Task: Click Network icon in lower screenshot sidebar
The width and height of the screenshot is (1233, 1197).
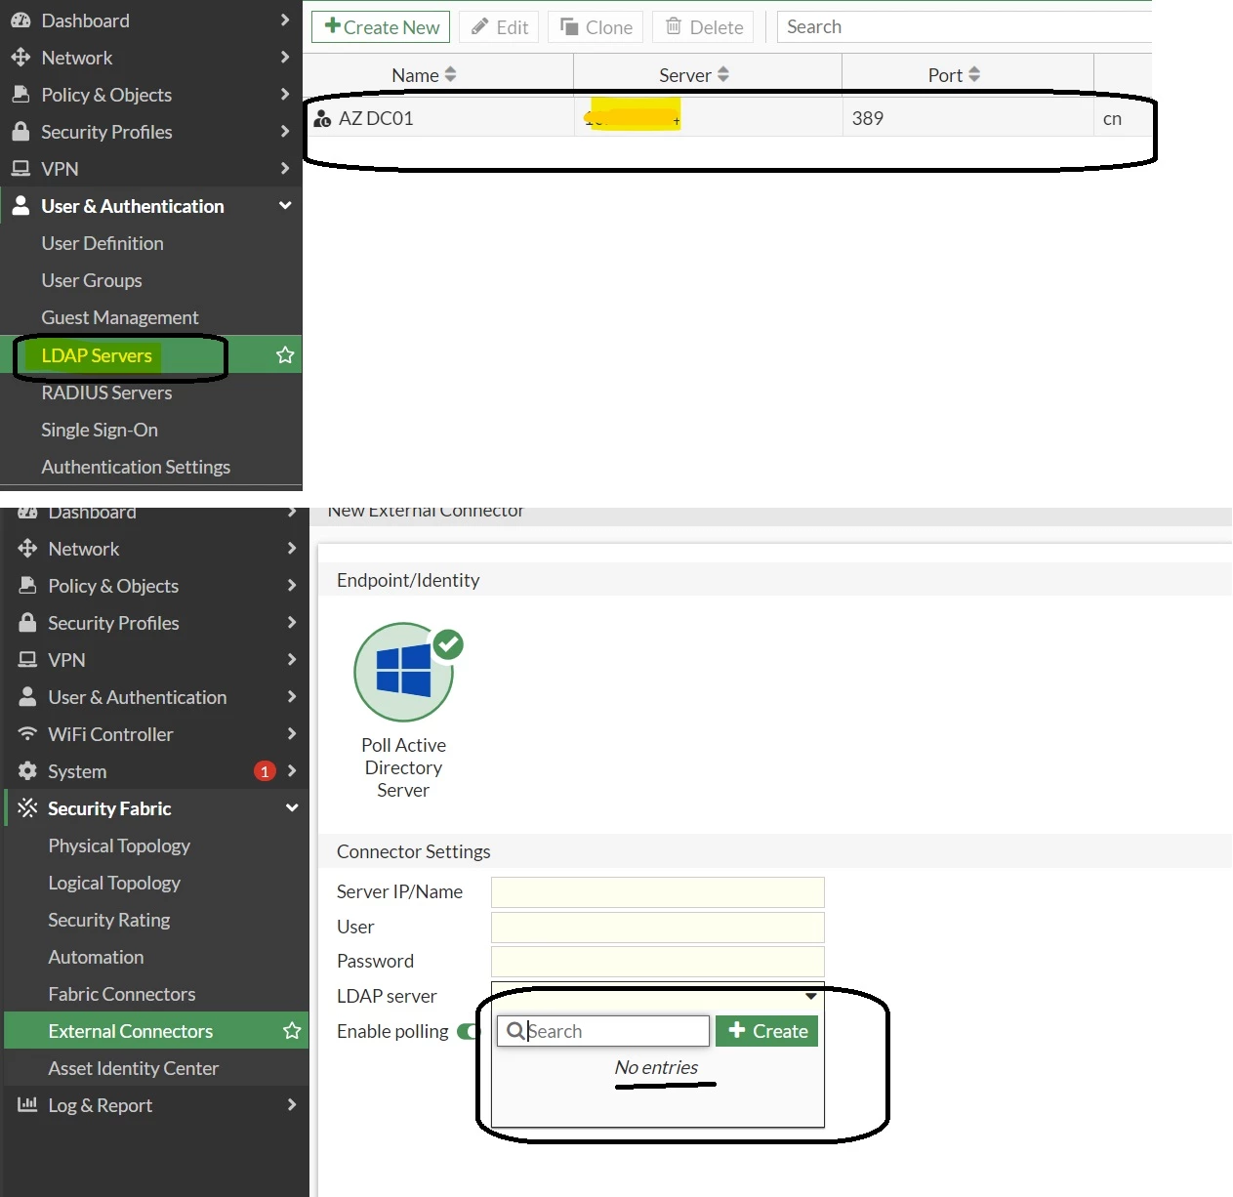Action: [x=27, y=549]
